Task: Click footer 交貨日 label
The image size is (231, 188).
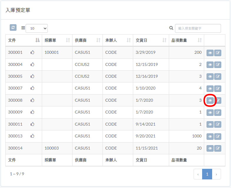Action: (x=141, y=160)
